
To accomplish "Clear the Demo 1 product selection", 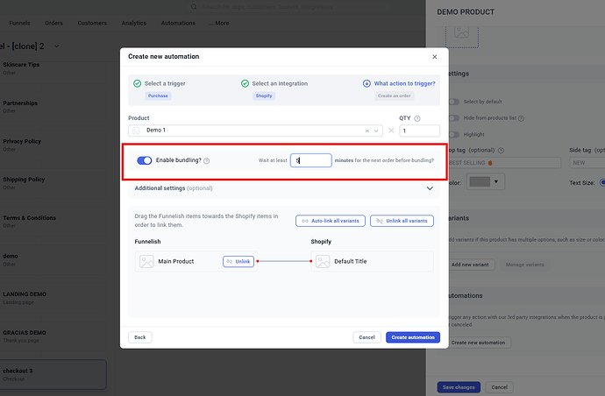I will [x=368, y=131].
